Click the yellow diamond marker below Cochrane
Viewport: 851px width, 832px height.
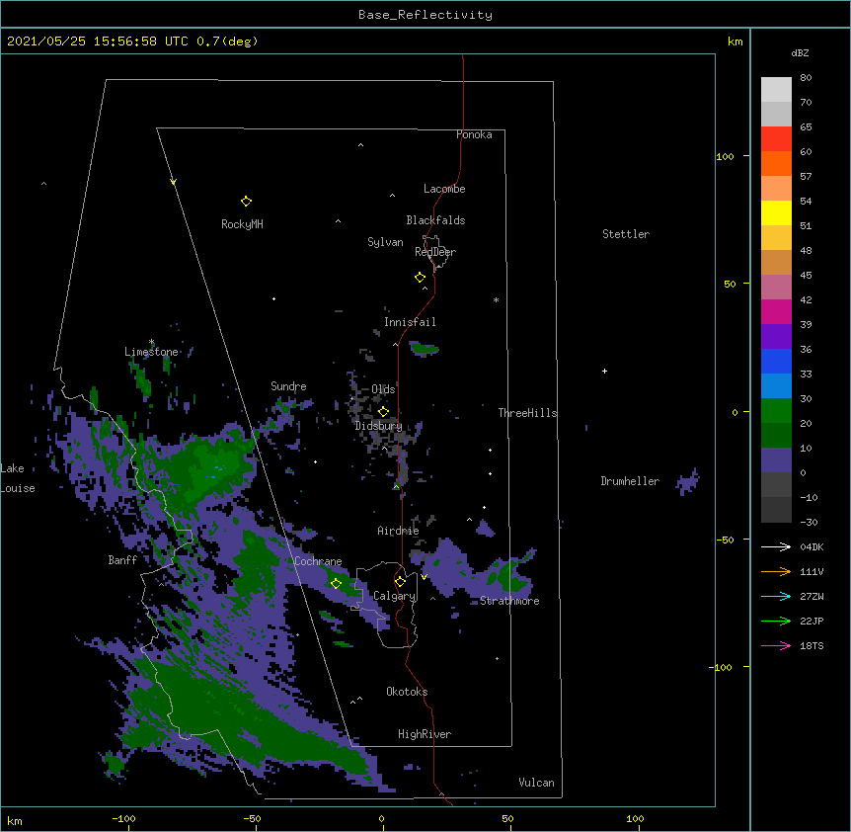[336, 584]
